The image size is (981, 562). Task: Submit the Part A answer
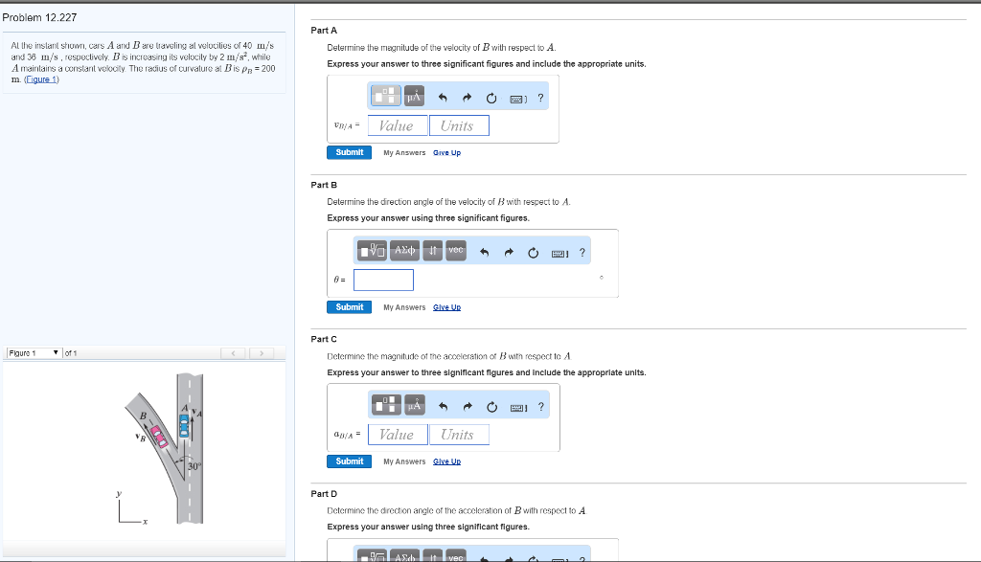coord(349,152)
